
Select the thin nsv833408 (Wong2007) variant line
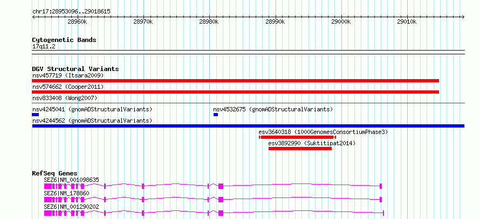pyautogui.click(x=249, y=103)
